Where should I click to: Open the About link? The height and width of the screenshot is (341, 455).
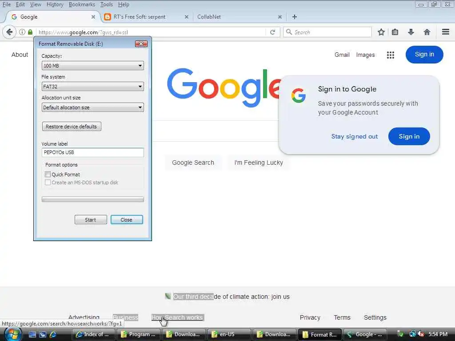point(20,55)
